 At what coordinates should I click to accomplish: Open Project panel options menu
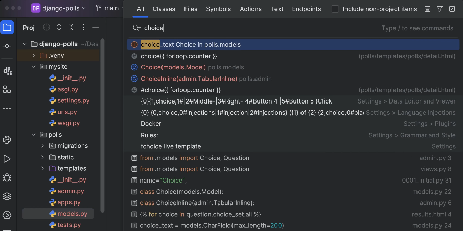pos(83,28)
